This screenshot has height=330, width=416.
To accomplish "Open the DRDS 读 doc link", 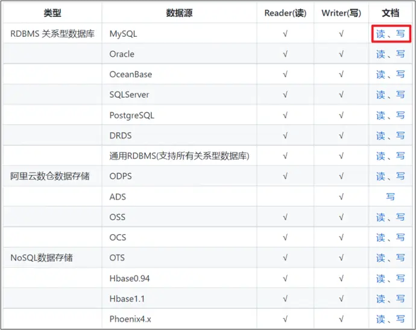I will coord(380,136).
